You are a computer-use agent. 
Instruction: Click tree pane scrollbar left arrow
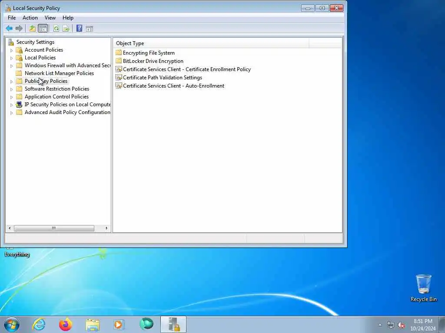point(10,228)
